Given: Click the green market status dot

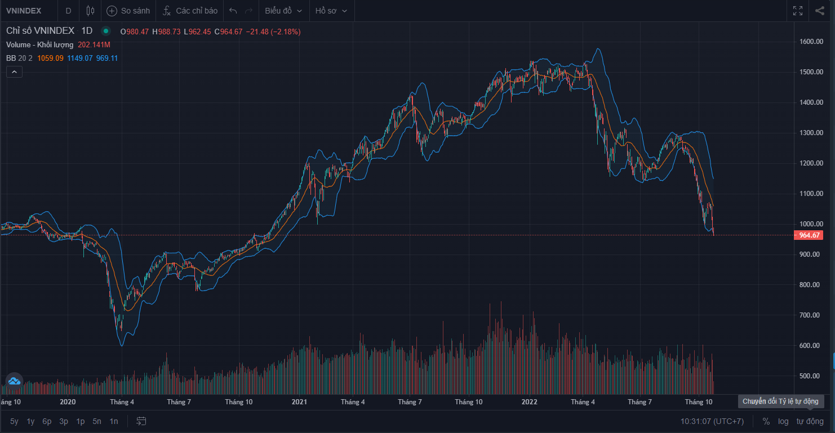Looking at the screenshot, I should (105, 31).
